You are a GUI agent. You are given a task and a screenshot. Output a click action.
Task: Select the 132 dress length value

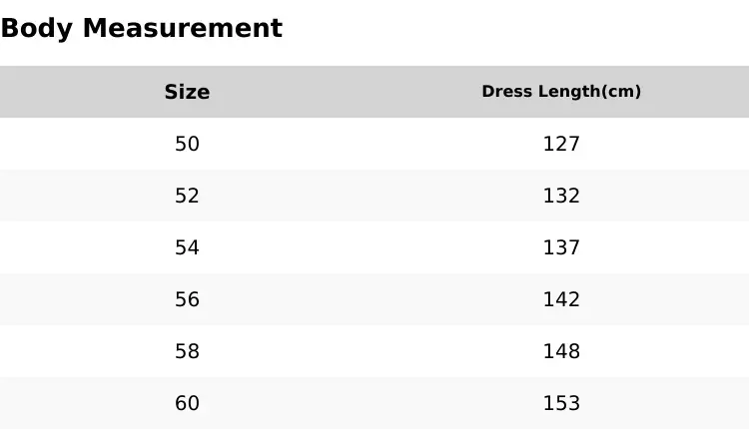coord(561,196)
